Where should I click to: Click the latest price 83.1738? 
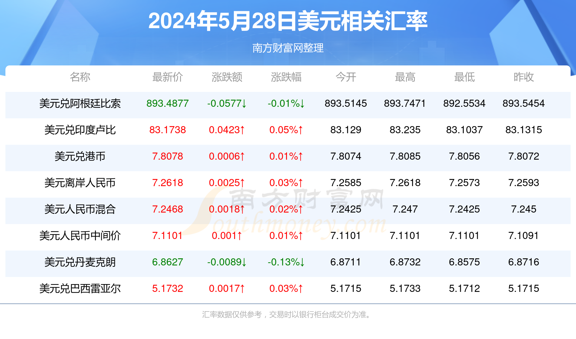pyautogui.click(x=167, y=130)
